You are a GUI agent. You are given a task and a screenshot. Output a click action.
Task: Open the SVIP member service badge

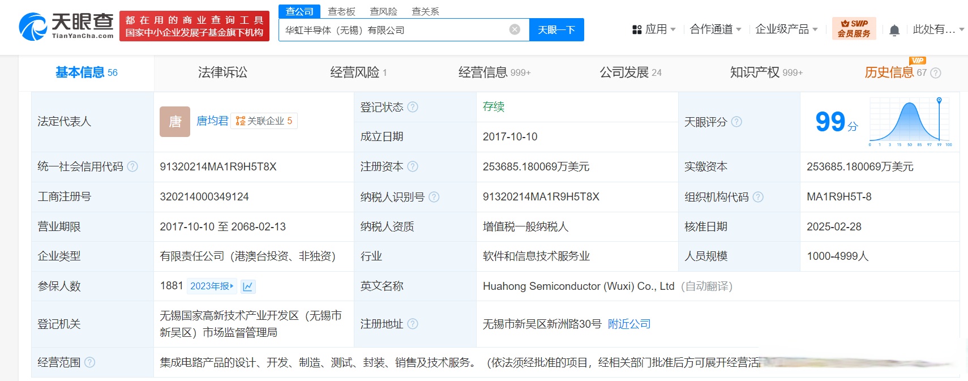coord(854,28)
